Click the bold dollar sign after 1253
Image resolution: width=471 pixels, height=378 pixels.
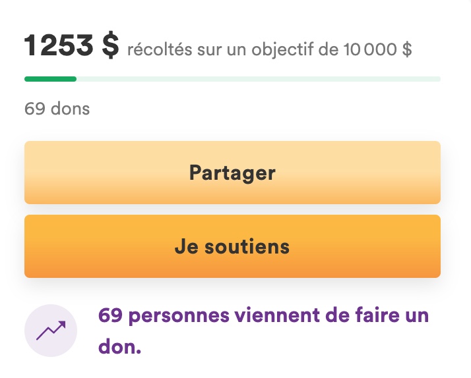(x=110, y=45)
